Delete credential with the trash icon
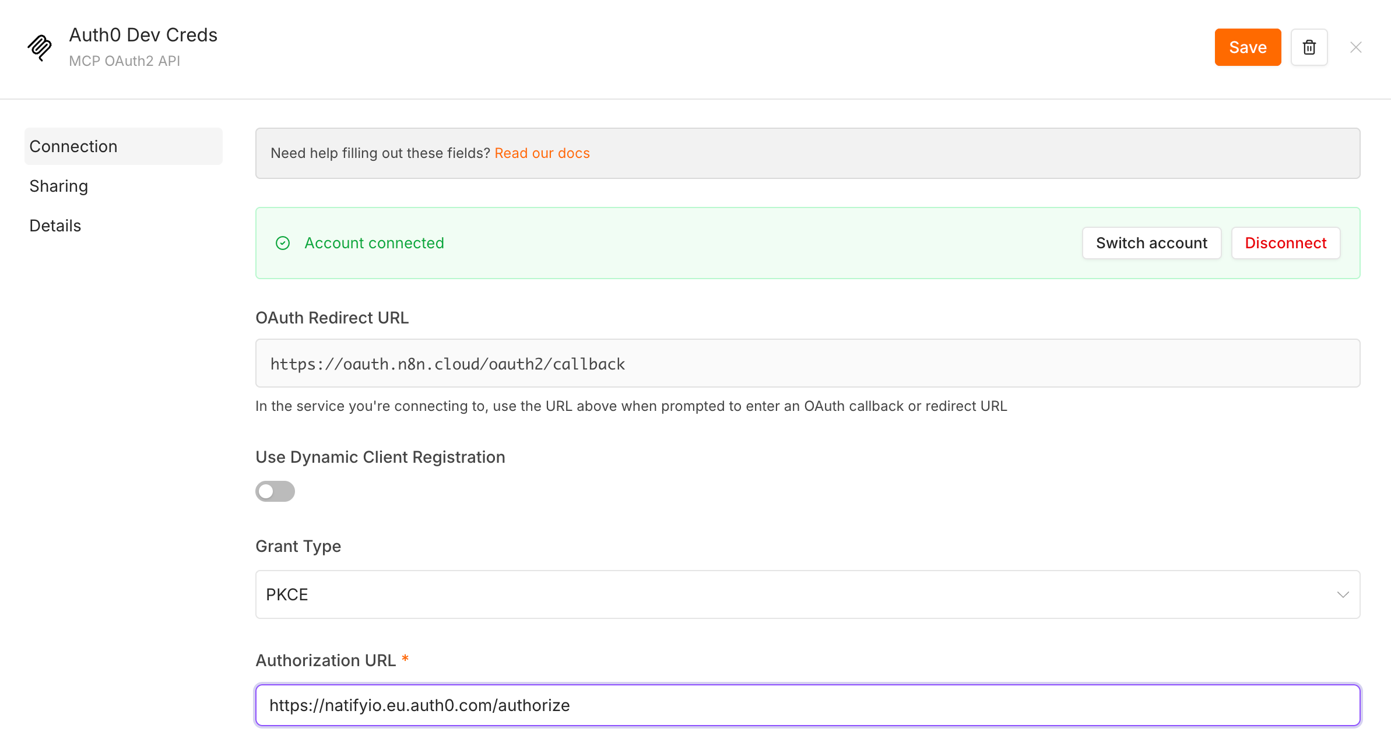The width and height of the screenshot is (1391, 753). (x=1309, y=47)
